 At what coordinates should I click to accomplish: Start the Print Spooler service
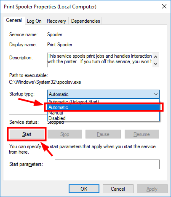tap(27, 134)
